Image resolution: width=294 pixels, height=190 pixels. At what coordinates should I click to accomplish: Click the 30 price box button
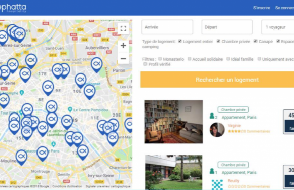289,177
